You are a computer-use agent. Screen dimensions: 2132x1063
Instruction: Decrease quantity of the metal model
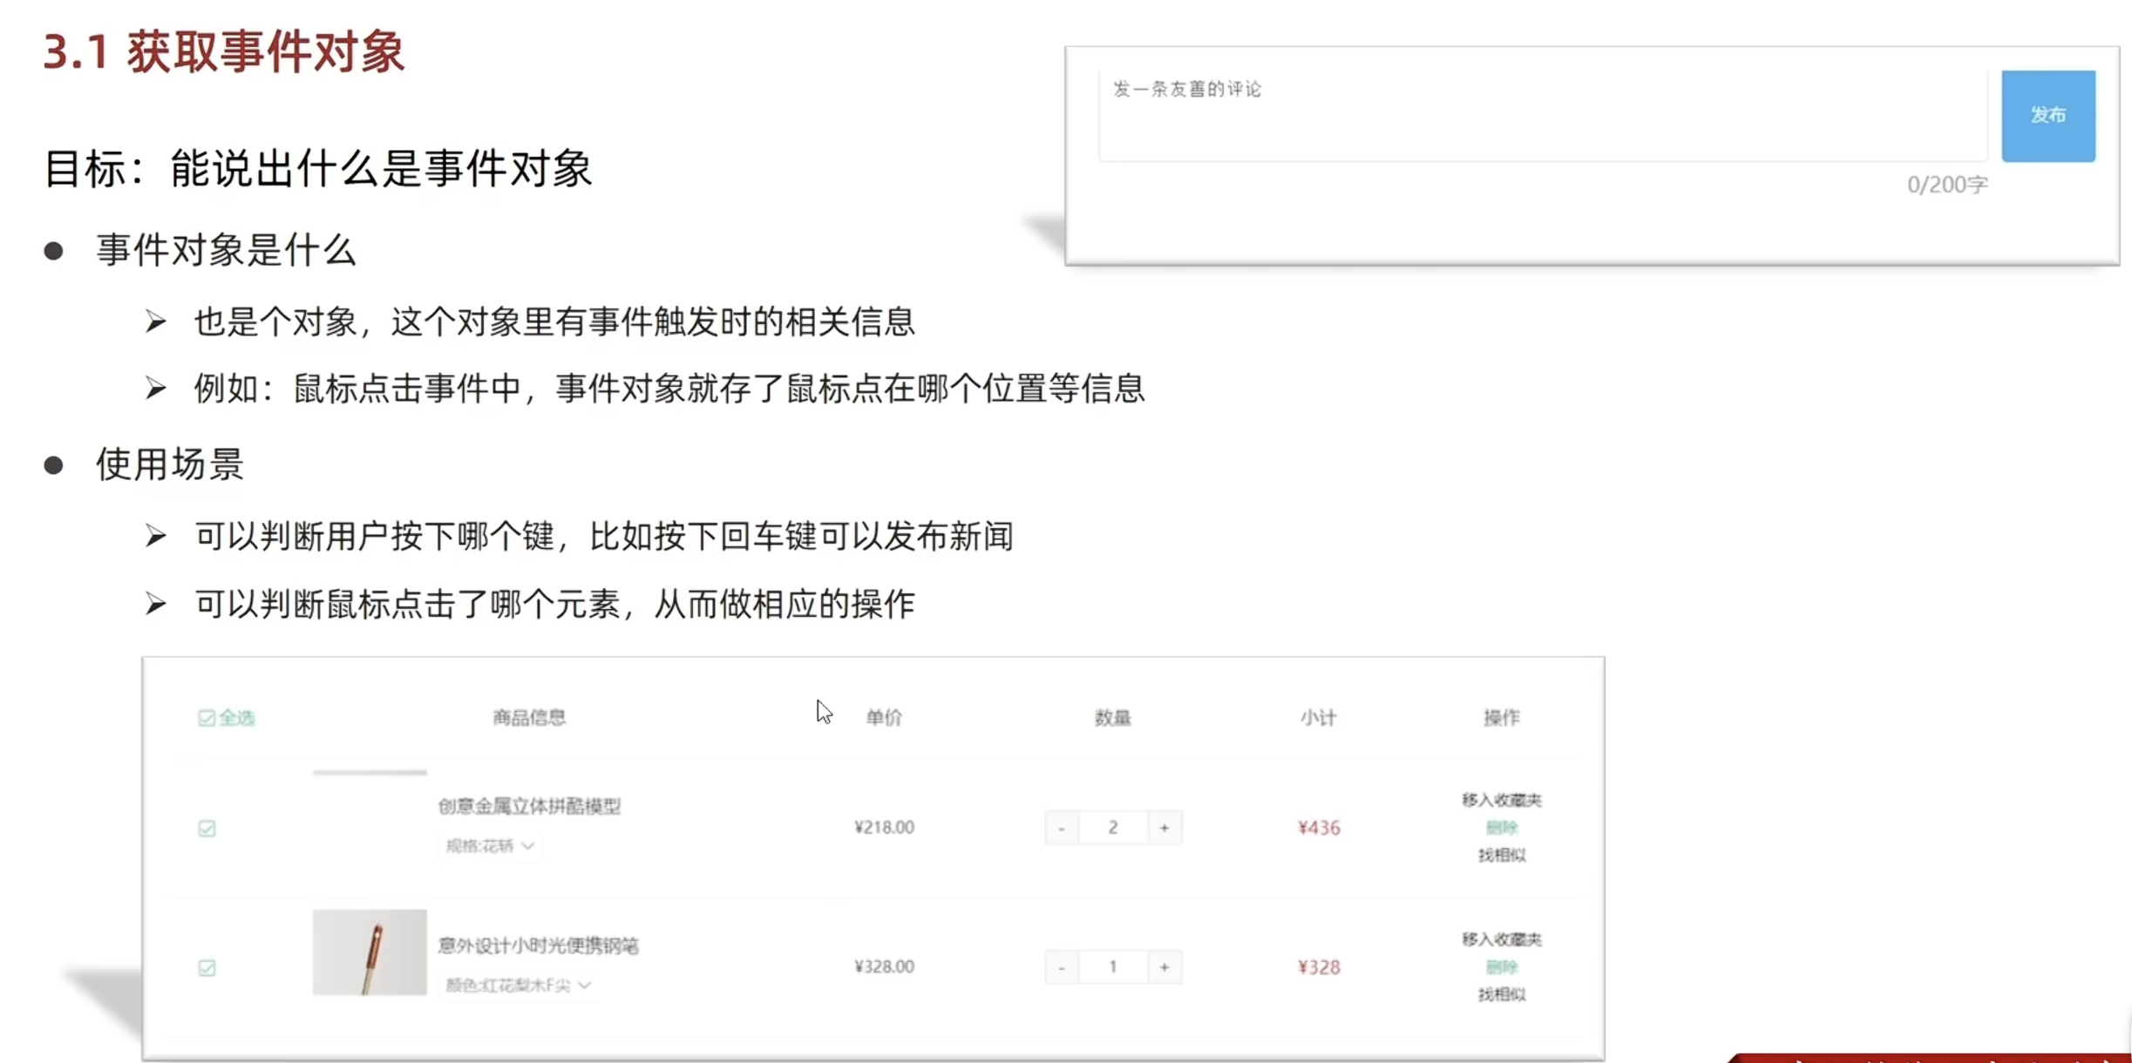pos(1062,828)
